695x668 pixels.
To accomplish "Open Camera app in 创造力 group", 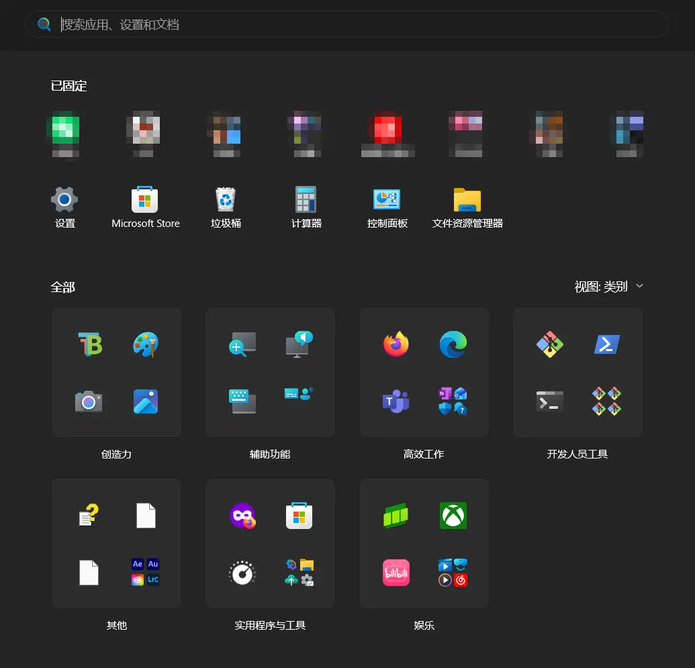I will (89, 401).
